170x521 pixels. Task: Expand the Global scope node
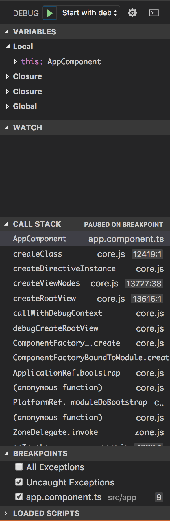8,106
